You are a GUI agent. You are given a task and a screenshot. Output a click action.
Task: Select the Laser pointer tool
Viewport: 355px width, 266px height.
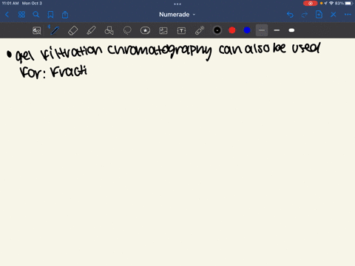tap(200, 30)
